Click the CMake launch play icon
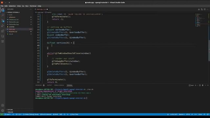210x118 pixels. click(x=68, y=114)
